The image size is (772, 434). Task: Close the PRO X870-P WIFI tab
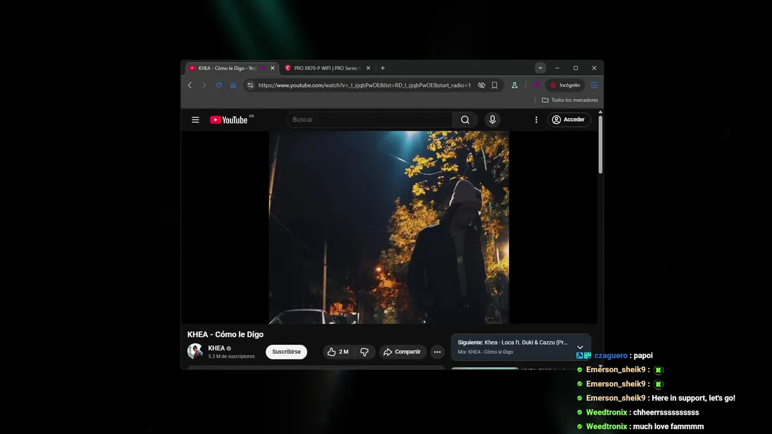click(368, 68)
